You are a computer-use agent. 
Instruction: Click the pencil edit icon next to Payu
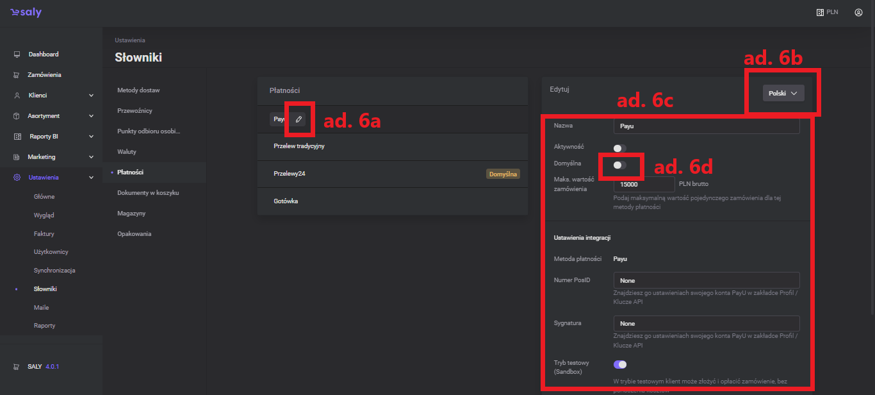pos(298,119)
